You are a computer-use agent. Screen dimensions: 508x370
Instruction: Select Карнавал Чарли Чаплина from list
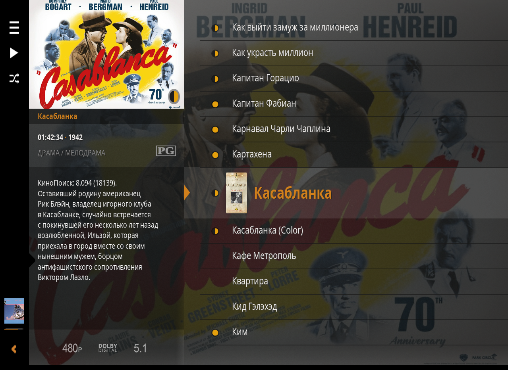pos(281,129)
